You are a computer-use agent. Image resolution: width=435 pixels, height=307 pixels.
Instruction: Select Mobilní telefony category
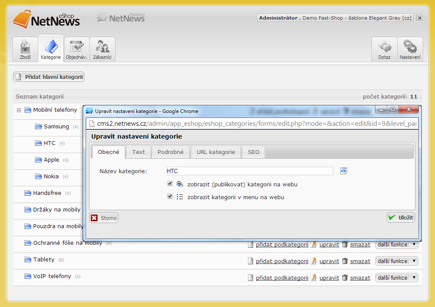[55, 110]
